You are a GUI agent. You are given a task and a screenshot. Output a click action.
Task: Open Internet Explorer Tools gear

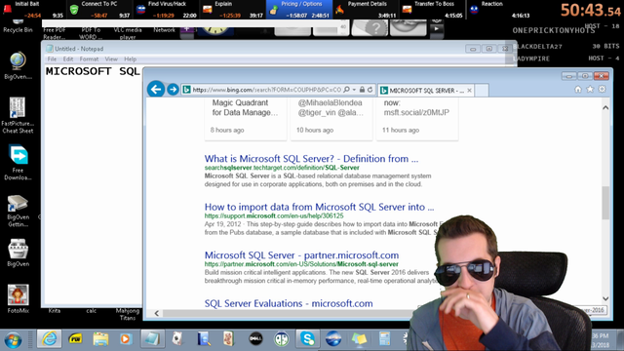pos(602,89)
